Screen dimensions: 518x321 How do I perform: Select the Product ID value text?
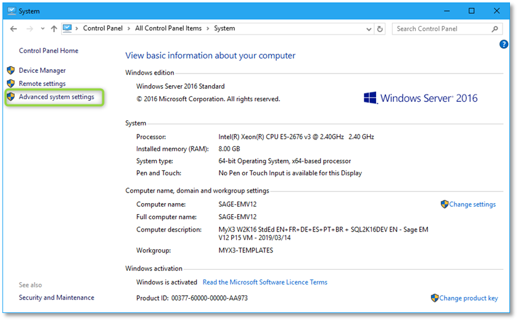click(210, 298)
